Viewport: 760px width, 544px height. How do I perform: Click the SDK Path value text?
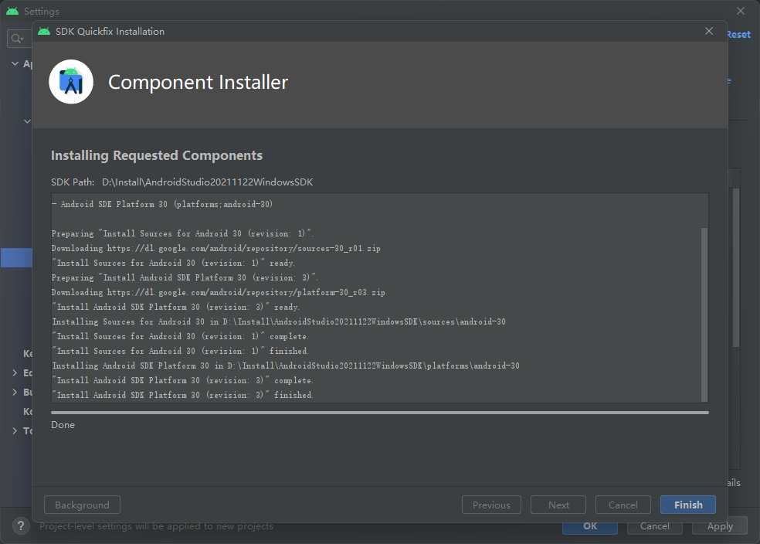(x=208, y=182)
